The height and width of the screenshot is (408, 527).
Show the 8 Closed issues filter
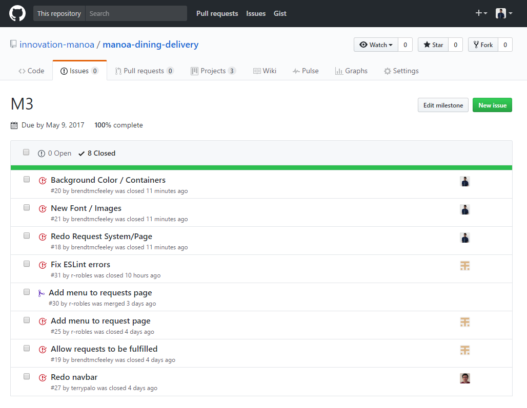(x=97, y=154)
